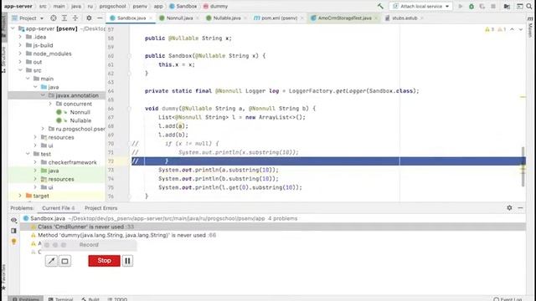Image resolution: width=536 pixels, height=301 pixels.
Task: Click the Stop square icon in top toolbar
Action: point(493,6)
